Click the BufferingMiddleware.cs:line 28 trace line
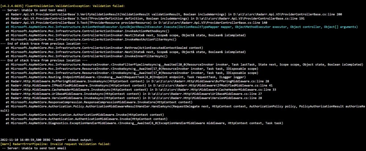 (x=137, y=81)
